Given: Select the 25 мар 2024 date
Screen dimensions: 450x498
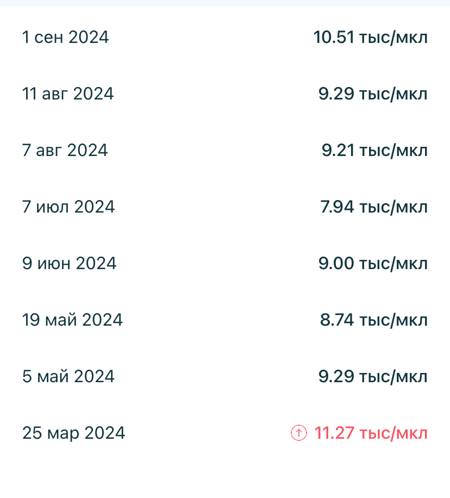Looking at the screenshot, I should (x=73, y=433).
